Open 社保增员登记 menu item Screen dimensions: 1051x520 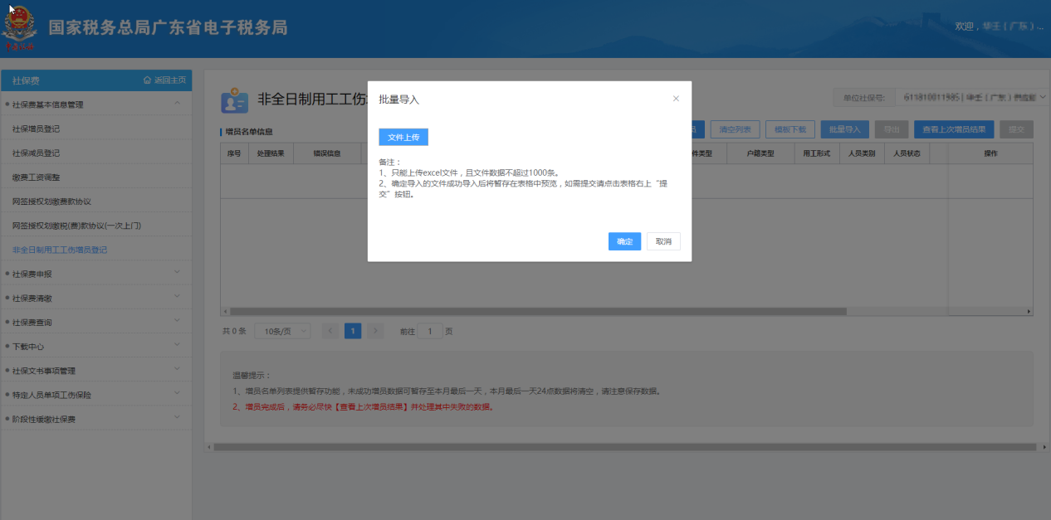click(x=36, y=129)
